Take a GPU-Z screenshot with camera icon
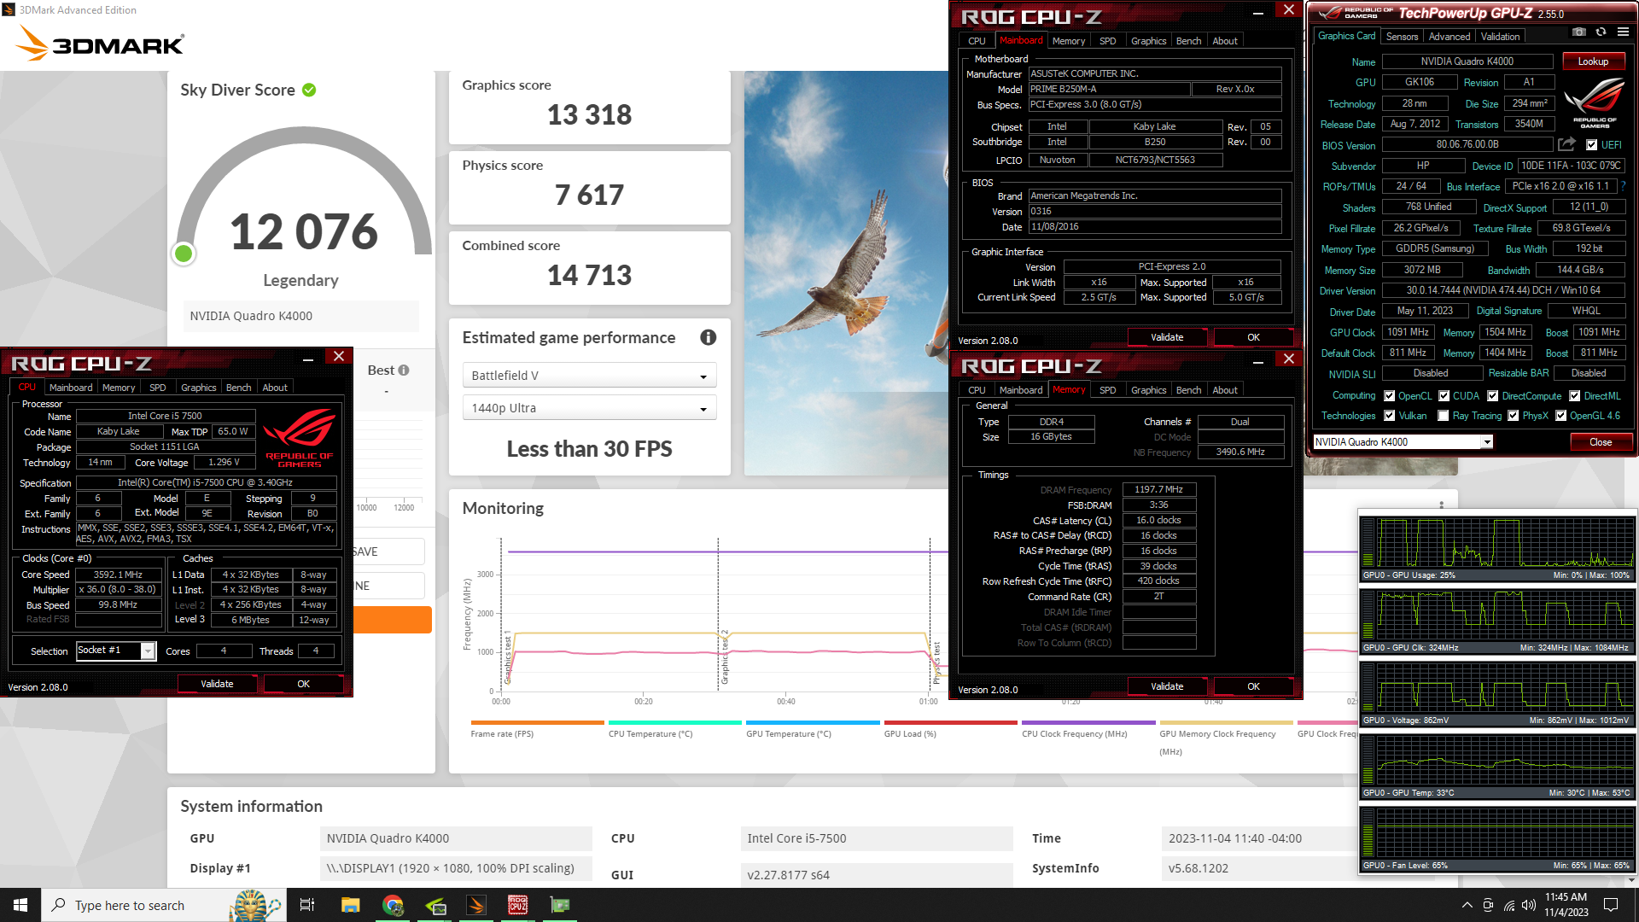The height and width of the screenshot is (922, 1639). coord(1579,32)
